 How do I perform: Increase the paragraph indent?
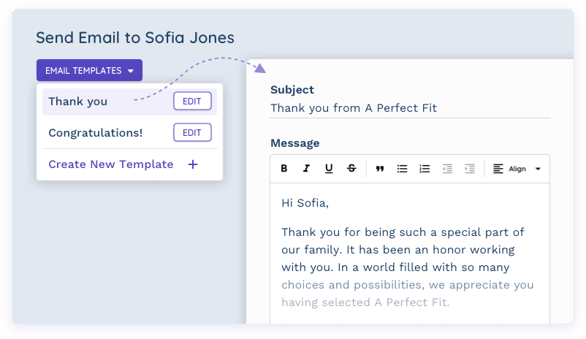470,169
